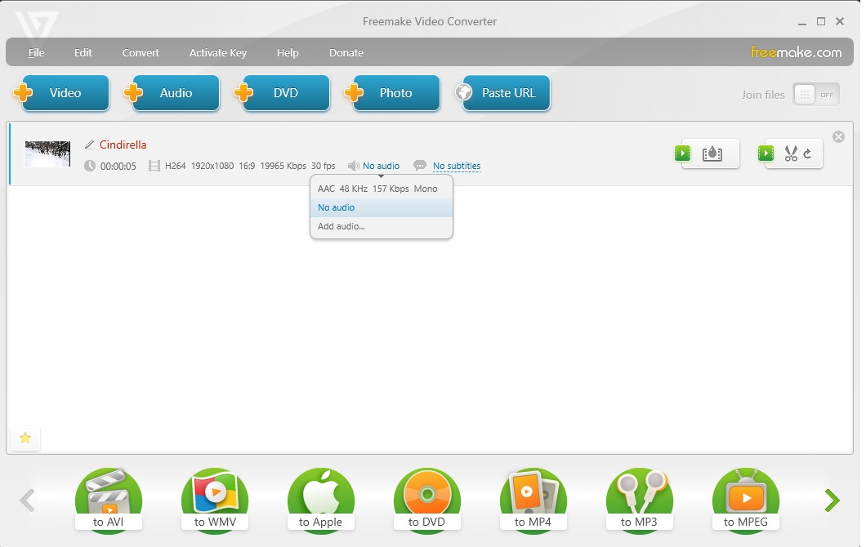The height and width of the screenshot is (547, 866).
Task: Click the clock duration icon
Action: pos(90,166)
